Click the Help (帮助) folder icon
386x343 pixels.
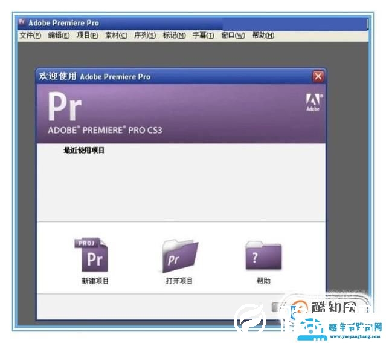pyautogui.click(x=263, y=255)
